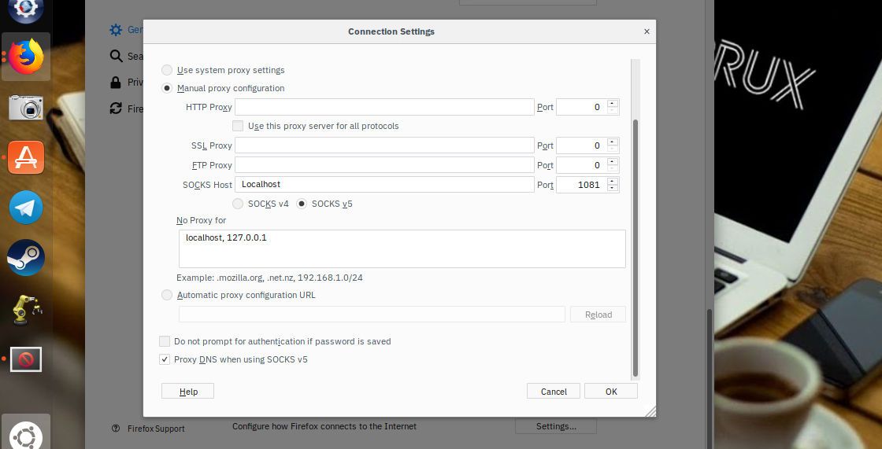Viewport: 882px width, 449px height.
Task: Open Firefox from the dock
Action: 26,56
